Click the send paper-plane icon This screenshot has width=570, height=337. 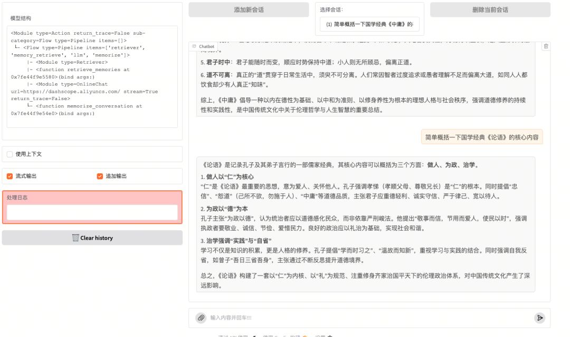click(x=540, y=318)
